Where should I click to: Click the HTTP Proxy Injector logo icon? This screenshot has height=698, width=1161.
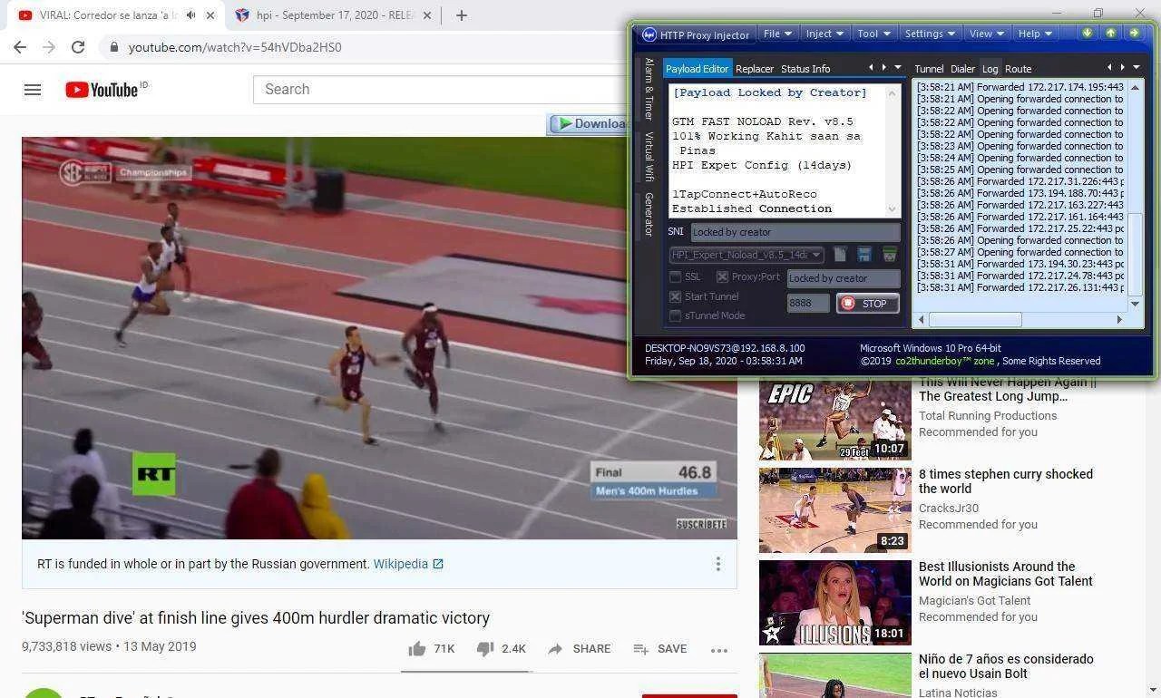(649, 34)
